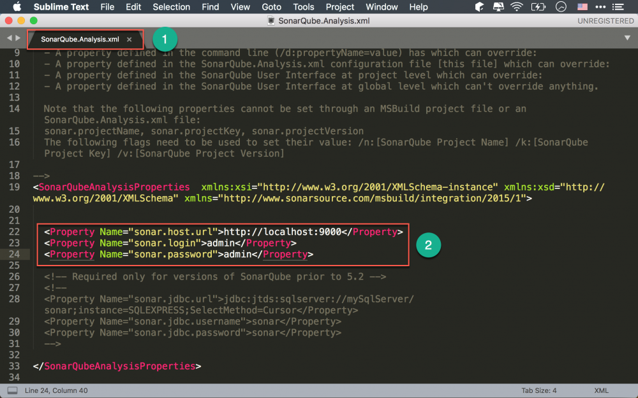
Task: Click the display mirroring icon in menu bar
Action: click(x=498, y=7)
